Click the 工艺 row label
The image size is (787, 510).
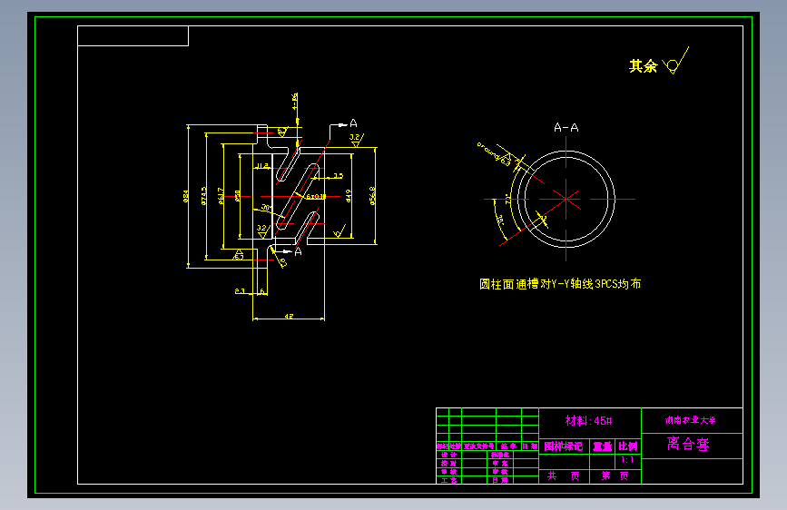(448, 480)
